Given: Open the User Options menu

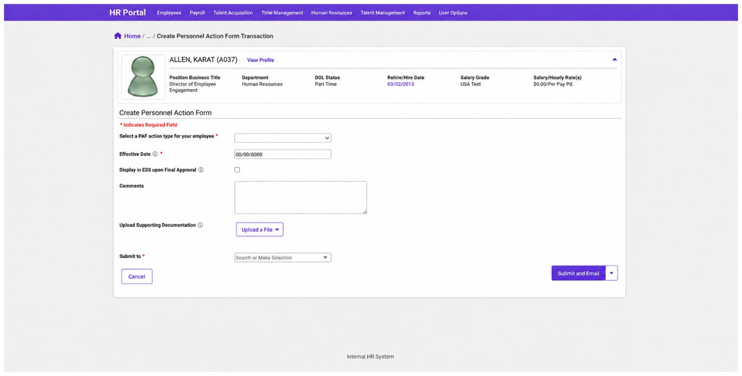Looking at the screenshot, I should 453,13.
